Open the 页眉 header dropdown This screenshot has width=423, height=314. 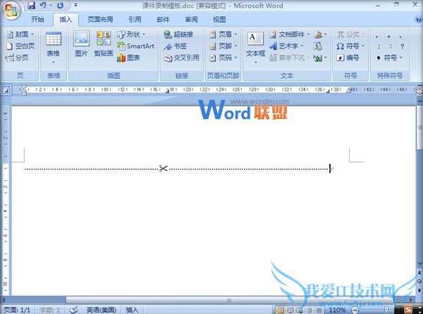pos(223,34)
